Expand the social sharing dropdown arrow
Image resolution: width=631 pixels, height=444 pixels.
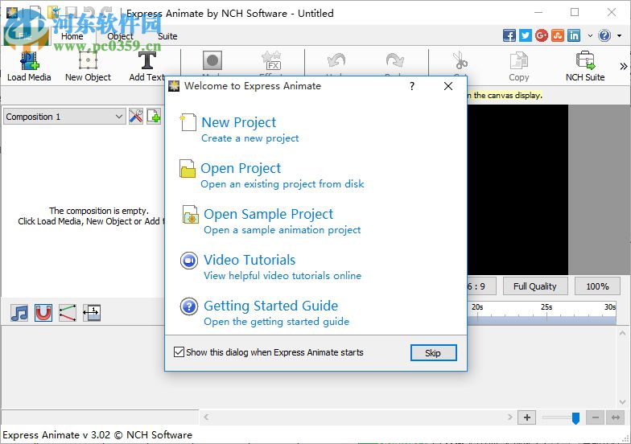point(590,35)
